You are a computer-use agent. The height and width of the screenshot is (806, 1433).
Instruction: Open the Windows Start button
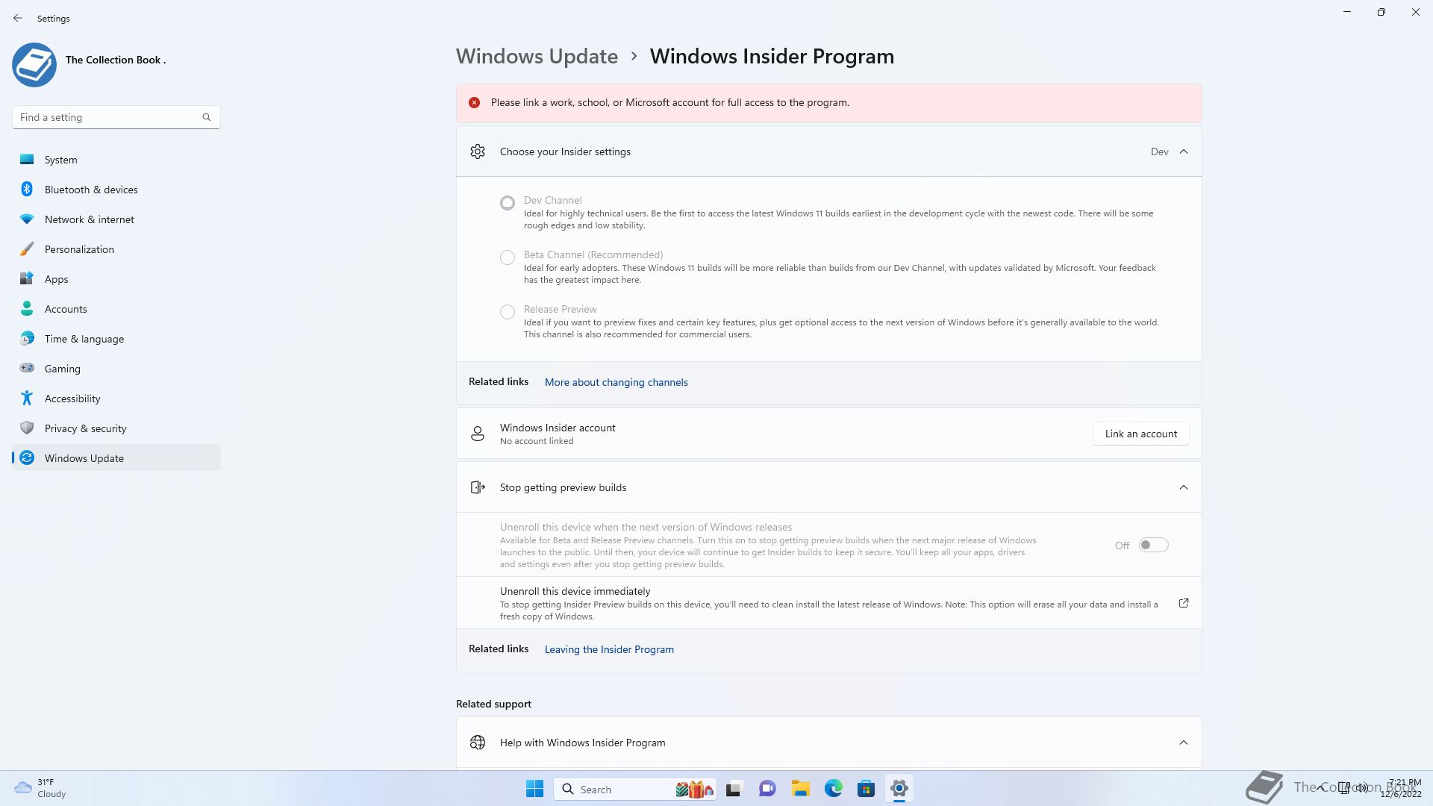(534, 789)
